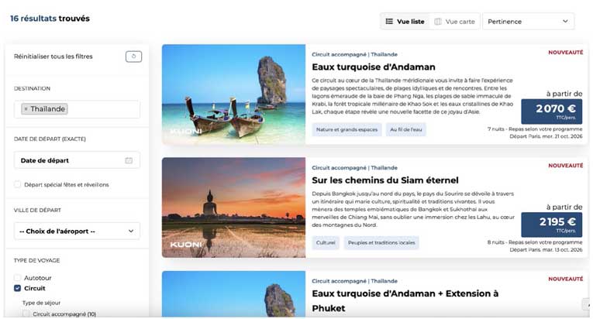Click the Buddha sunset trip thumbnail
The image size is (593, 319).
[233, 207]
